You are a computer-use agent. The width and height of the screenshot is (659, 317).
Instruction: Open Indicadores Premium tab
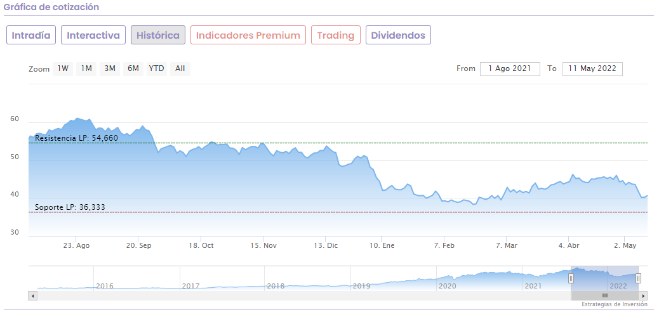pyautogui.click(x=248, y=35)
